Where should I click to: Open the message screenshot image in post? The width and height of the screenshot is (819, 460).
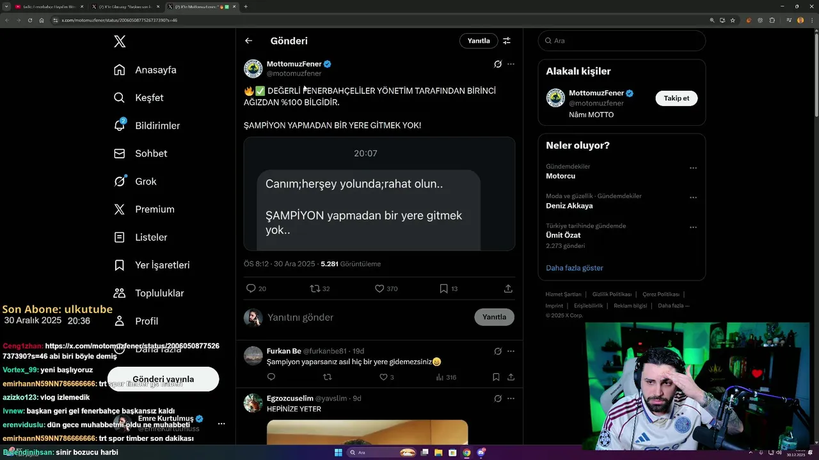coord(379,194)
